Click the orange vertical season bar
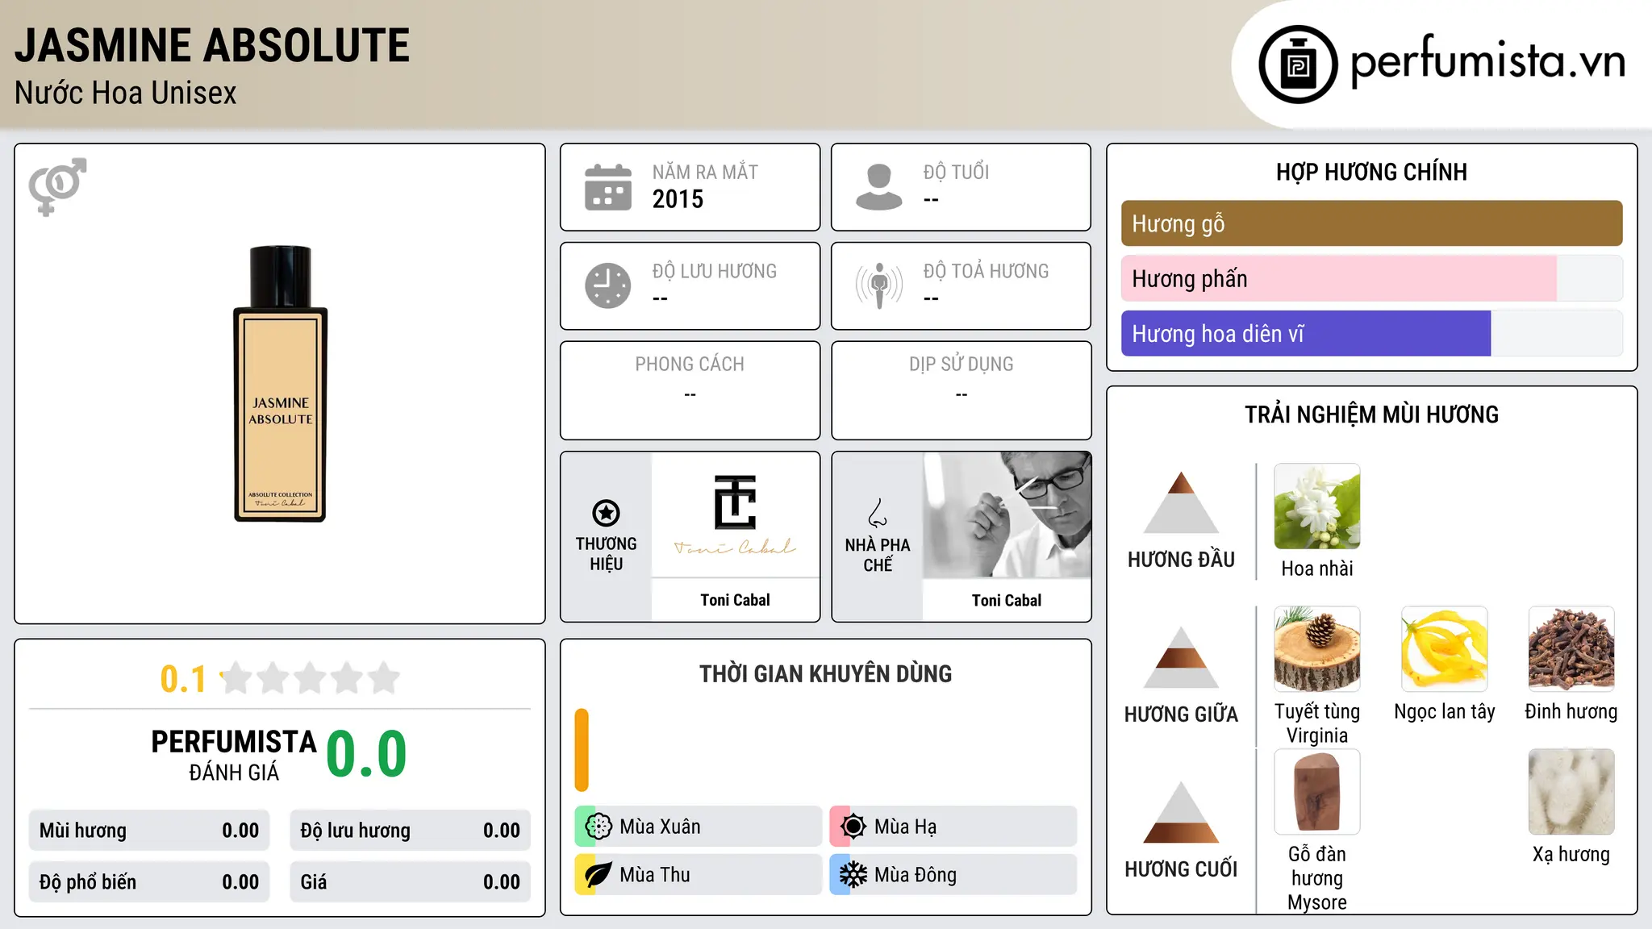 click(x=582, y=750)
